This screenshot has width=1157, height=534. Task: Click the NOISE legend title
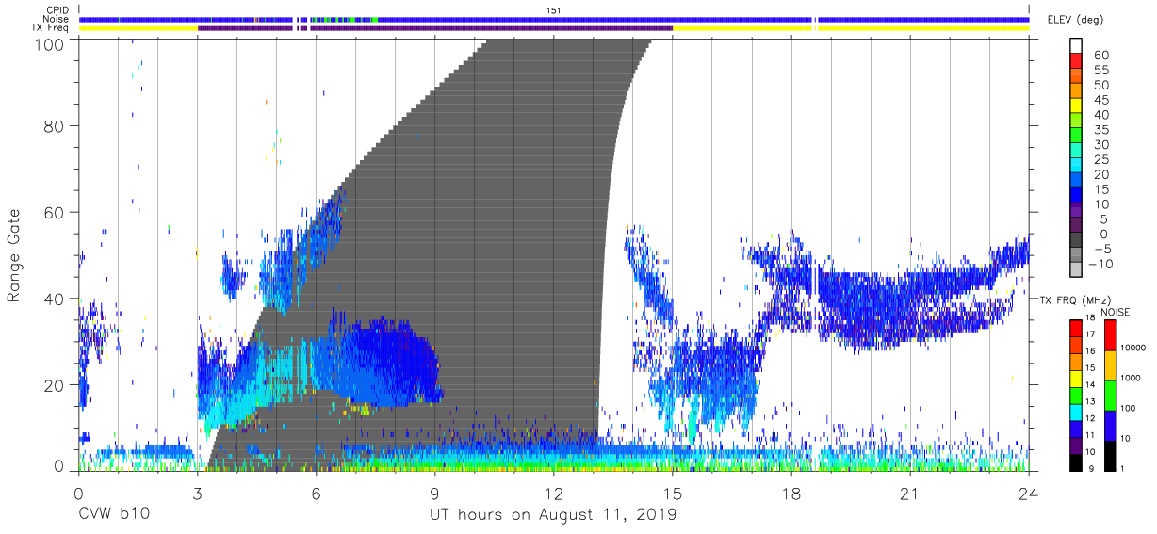click(1116, 312)
